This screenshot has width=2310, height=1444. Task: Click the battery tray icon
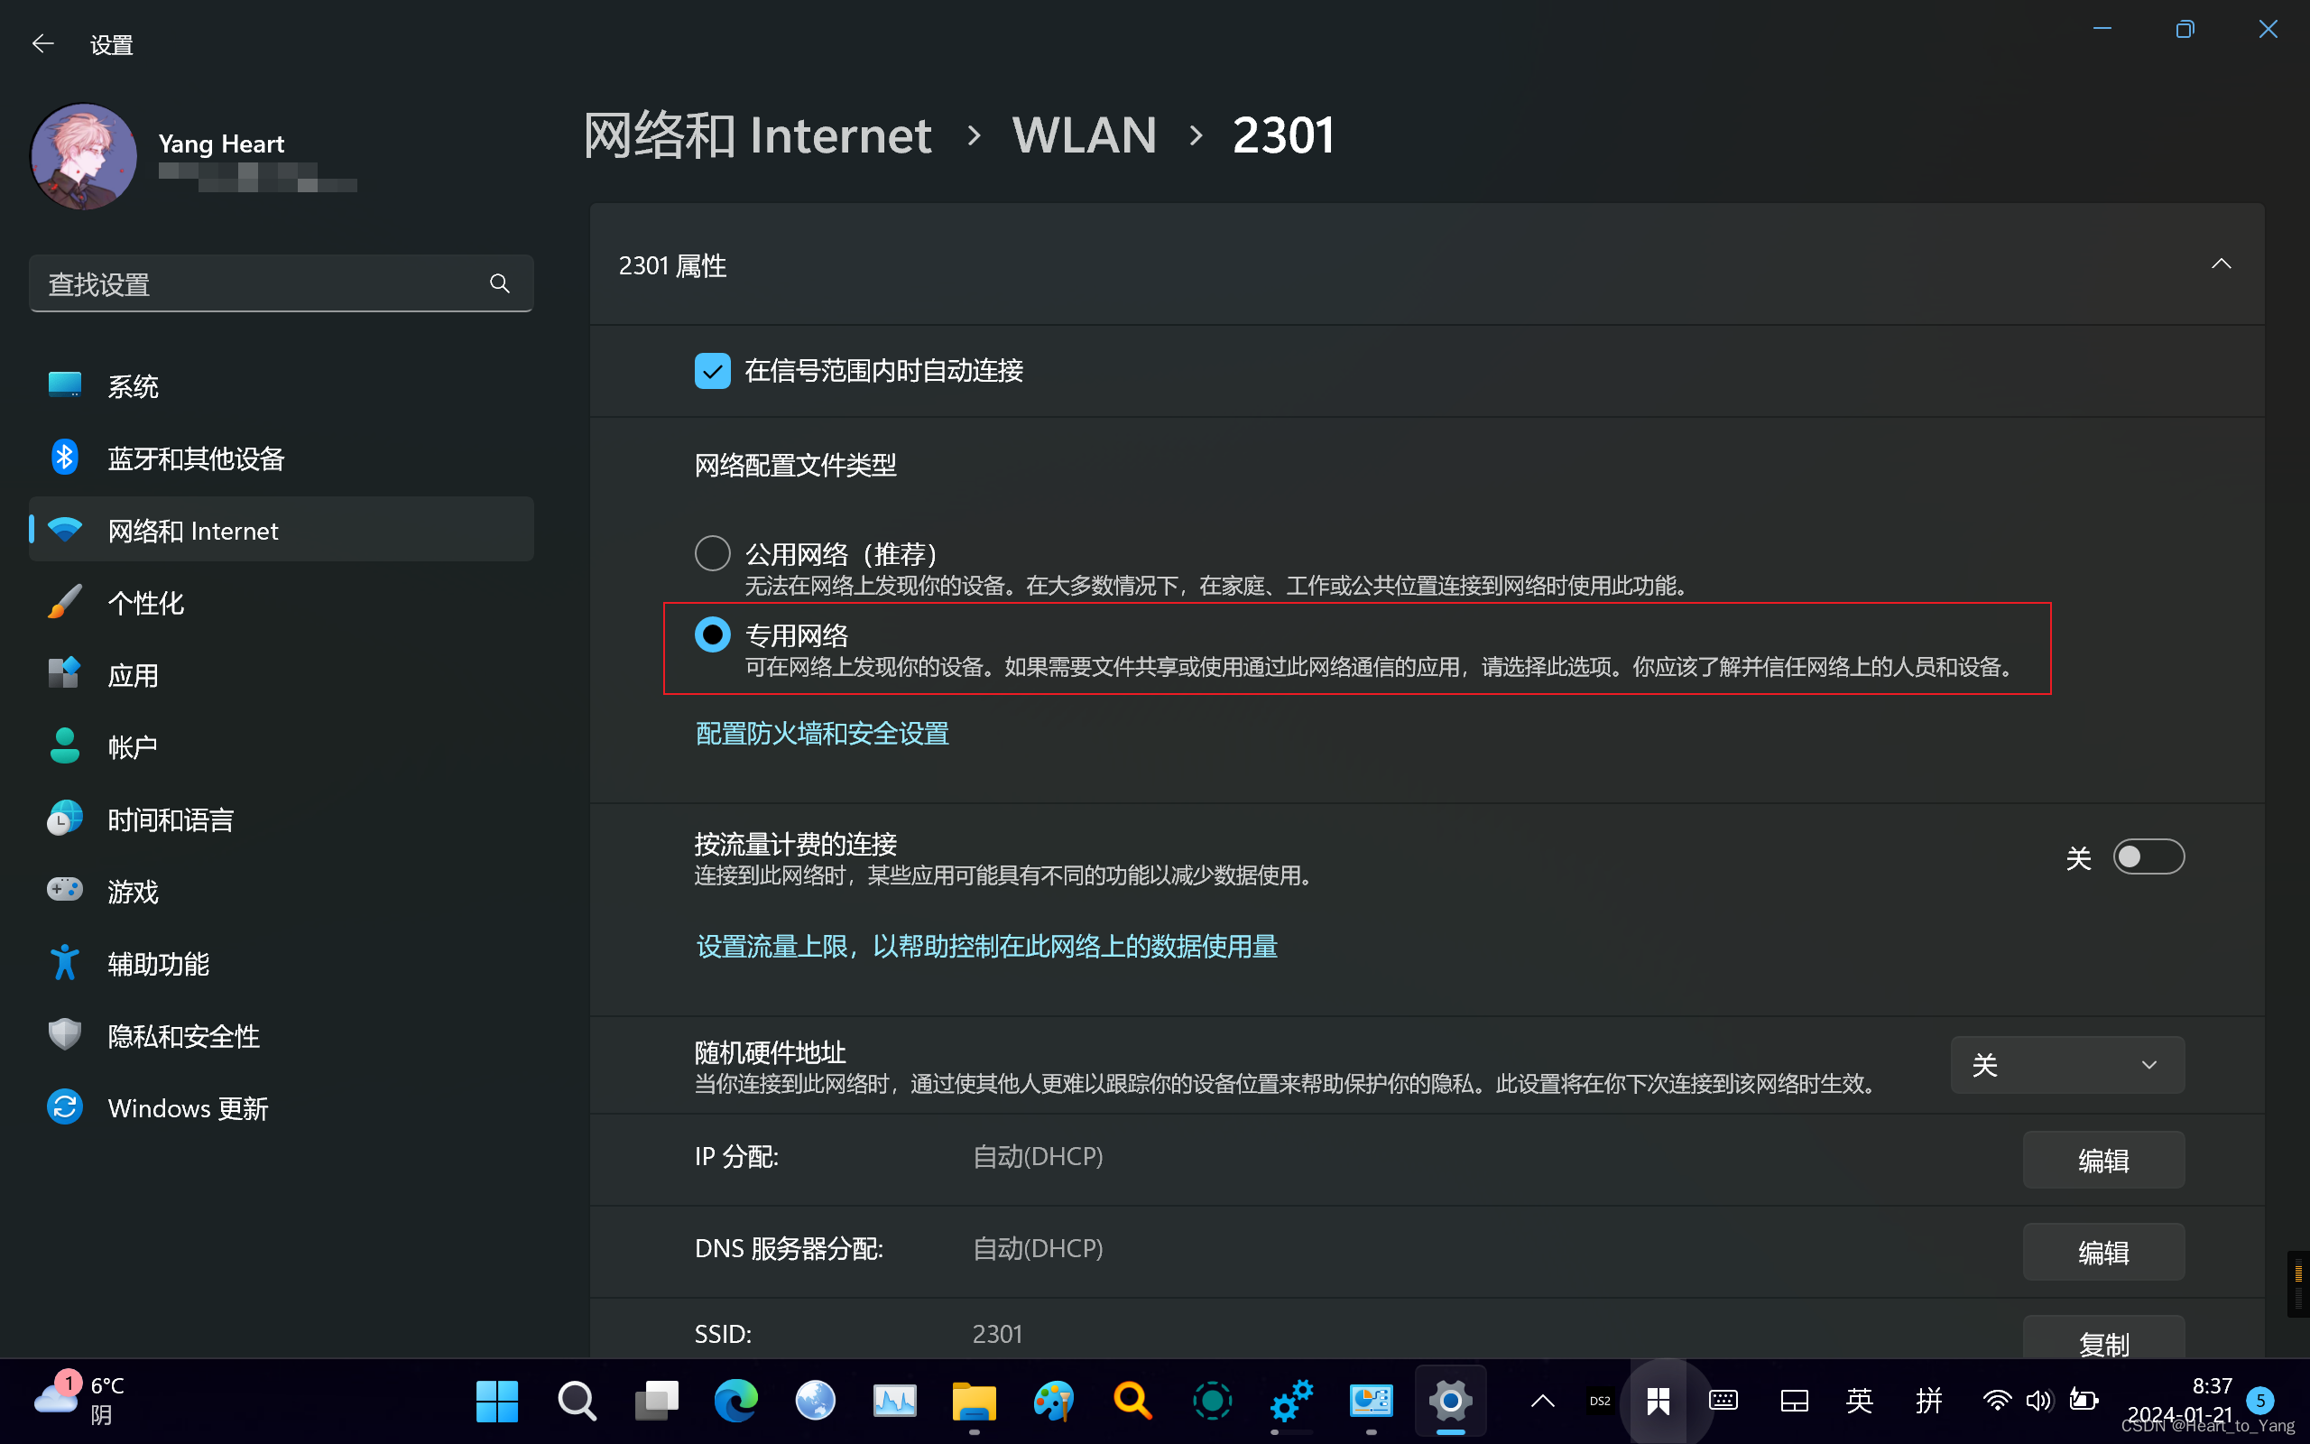tap(2083, 1401)
